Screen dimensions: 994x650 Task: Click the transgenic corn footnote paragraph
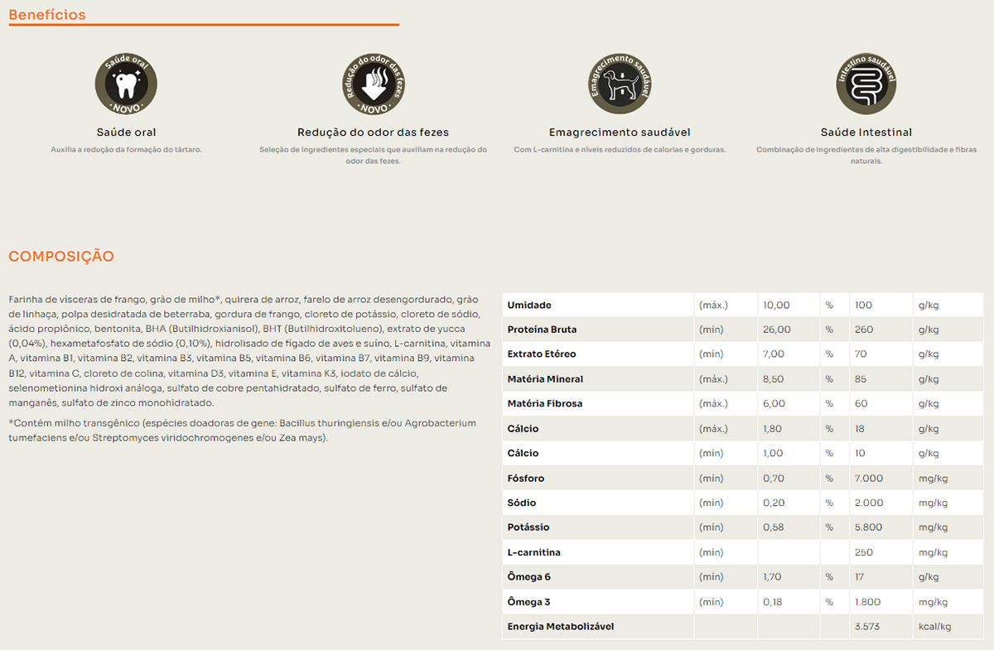pos(242,431)
